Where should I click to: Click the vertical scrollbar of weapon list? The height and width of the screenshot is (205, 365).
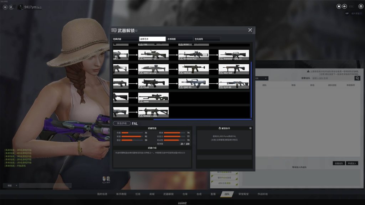click(x=251, y=89)
